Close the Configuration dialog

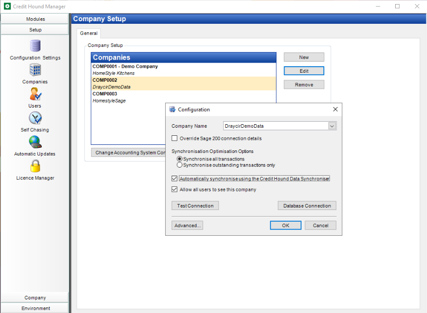pos(335,109)
